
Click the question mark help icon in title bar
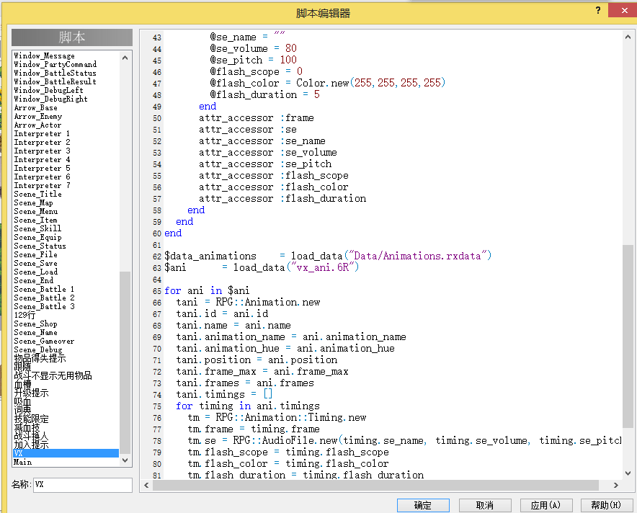coord(598,10)
